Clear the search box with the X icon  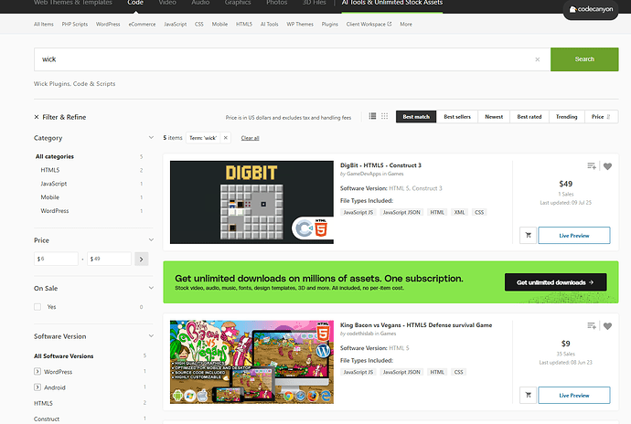pos(537,59)
